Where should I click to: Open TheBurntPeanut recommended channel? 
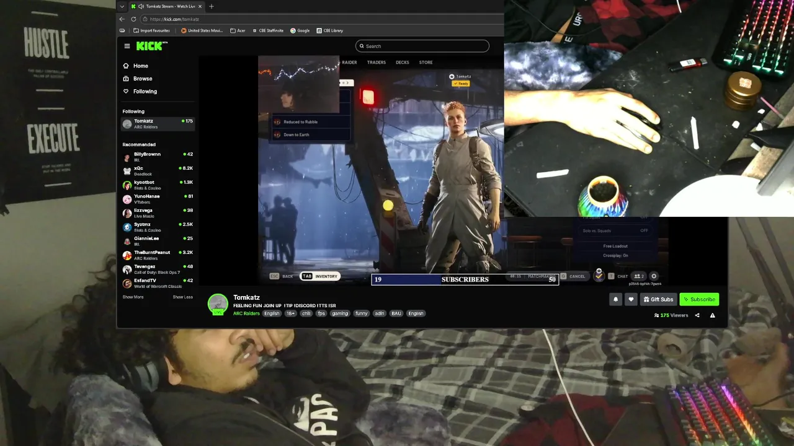click(158, 255)
